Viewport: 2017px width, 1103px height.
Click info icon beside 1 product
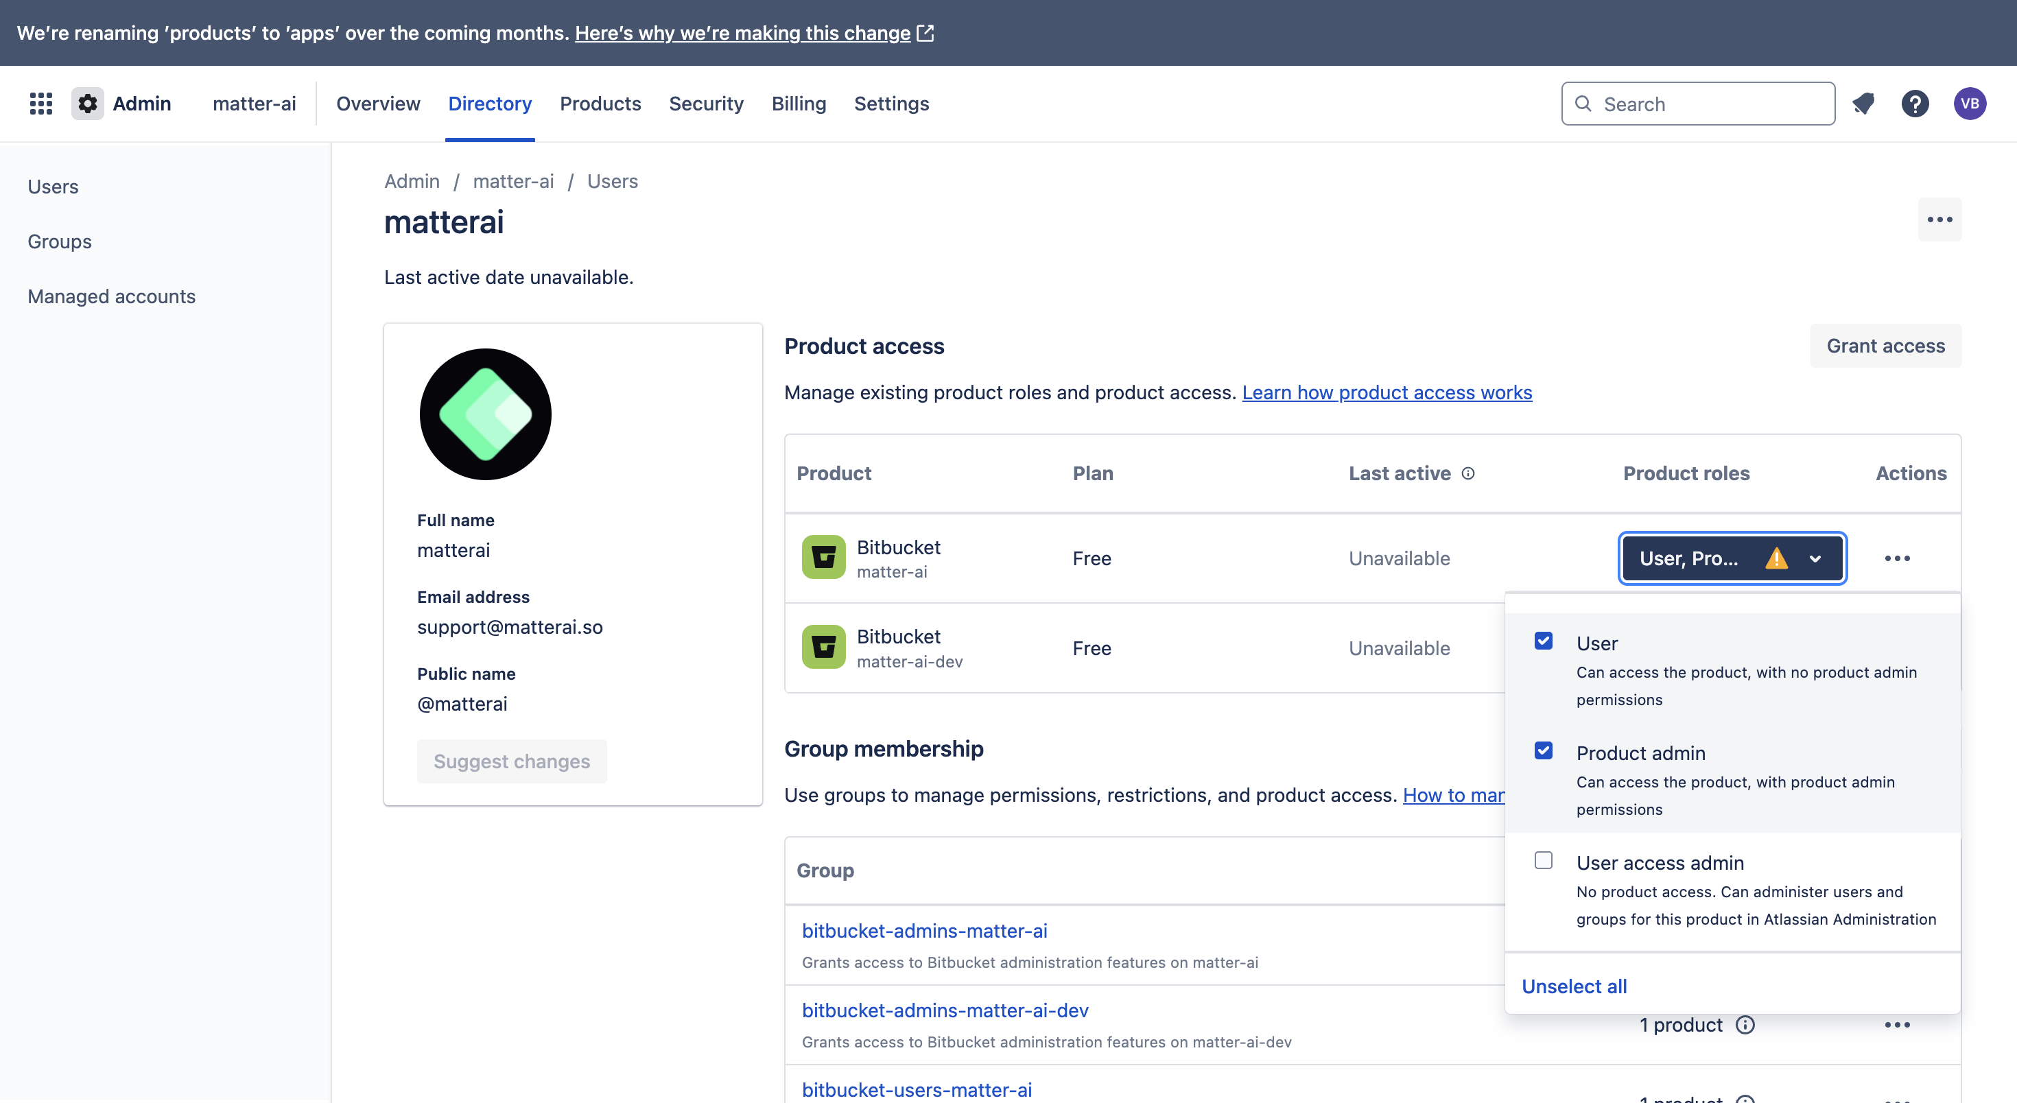coord(1745,1025)
